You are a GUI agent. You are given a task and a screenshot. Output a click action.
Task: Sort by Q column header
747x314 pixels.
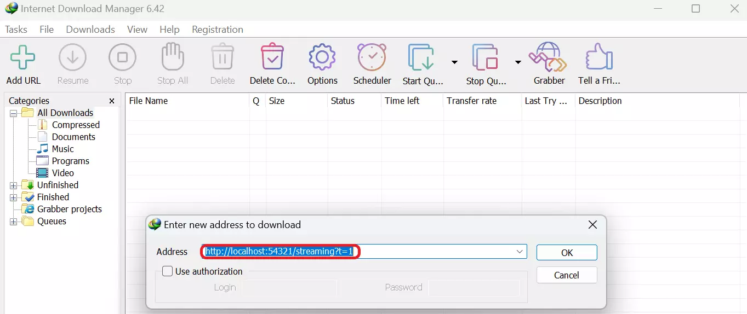(x=257, y=101)
